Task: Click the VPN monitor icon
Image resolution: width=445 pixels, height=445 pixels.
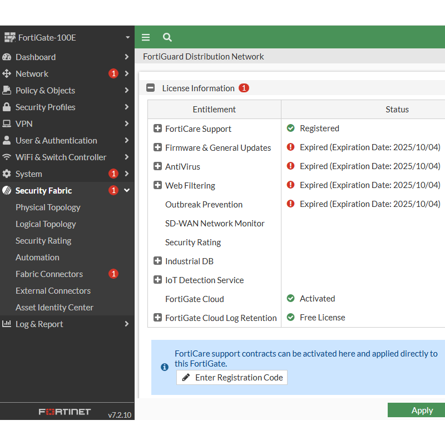Action: tap(7, 123)
